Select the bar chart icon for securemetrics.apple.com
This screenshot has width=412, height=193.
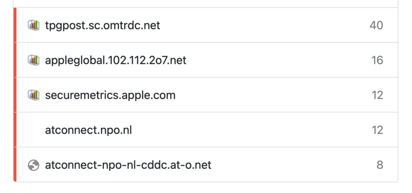coord(34,95)
